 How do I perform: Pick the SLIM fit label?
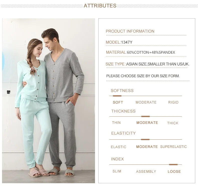(x=117, y=171)
